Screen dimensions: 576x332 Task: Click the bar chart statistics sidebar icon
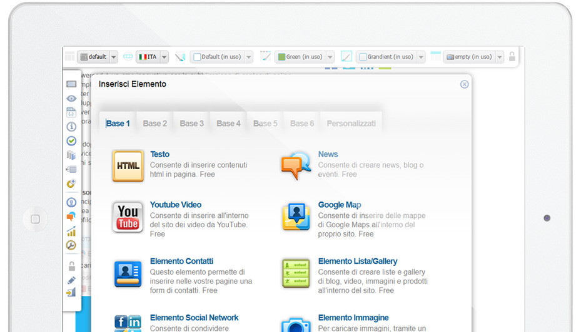point(71,232)
